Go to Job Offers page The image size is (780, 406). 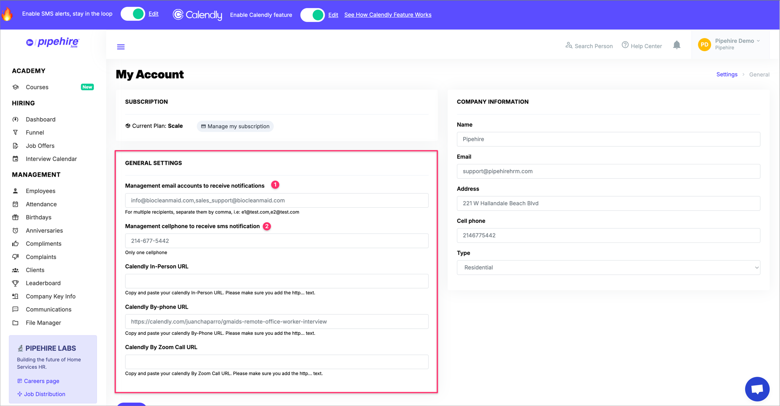(40, 146)
